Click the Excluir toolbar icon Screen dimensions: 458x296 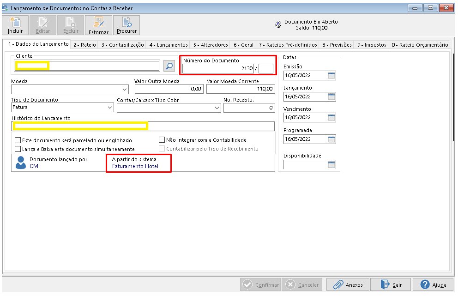pyautogui.click(x=71, y=25)
